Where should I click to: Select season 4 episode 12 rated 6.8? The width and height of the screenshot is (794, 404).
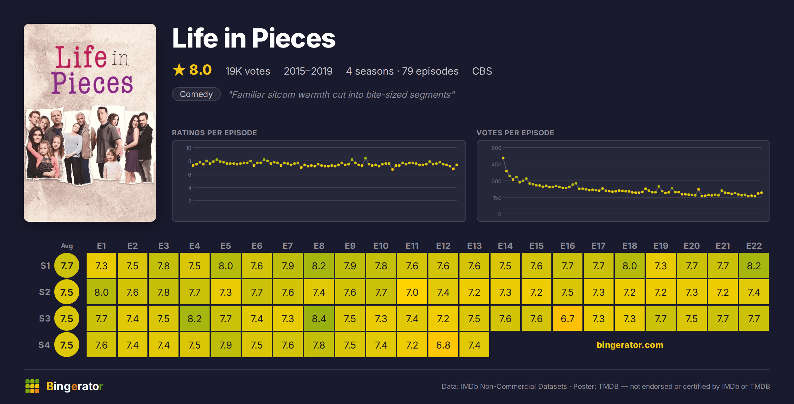443,345
